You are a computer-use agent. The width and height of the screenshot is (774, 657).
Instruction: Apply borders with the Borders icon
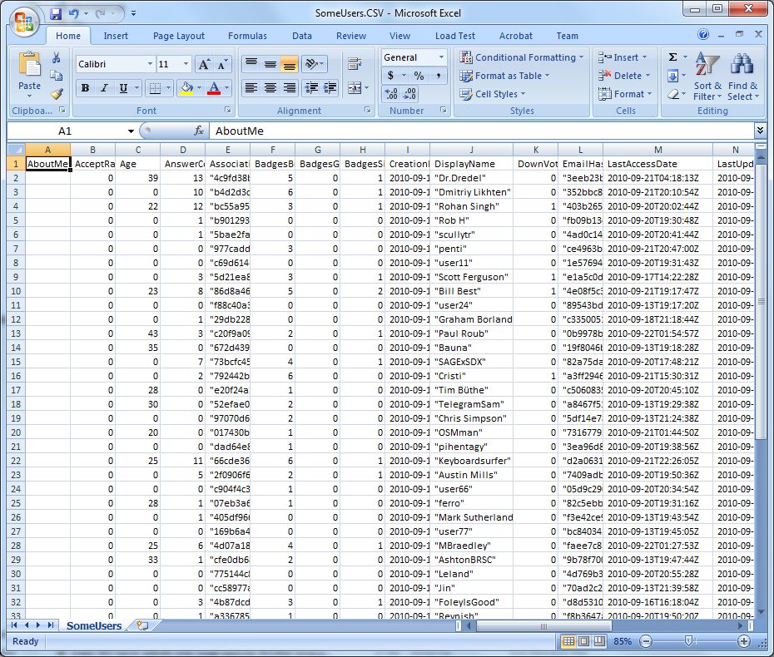tap(155, 88)
